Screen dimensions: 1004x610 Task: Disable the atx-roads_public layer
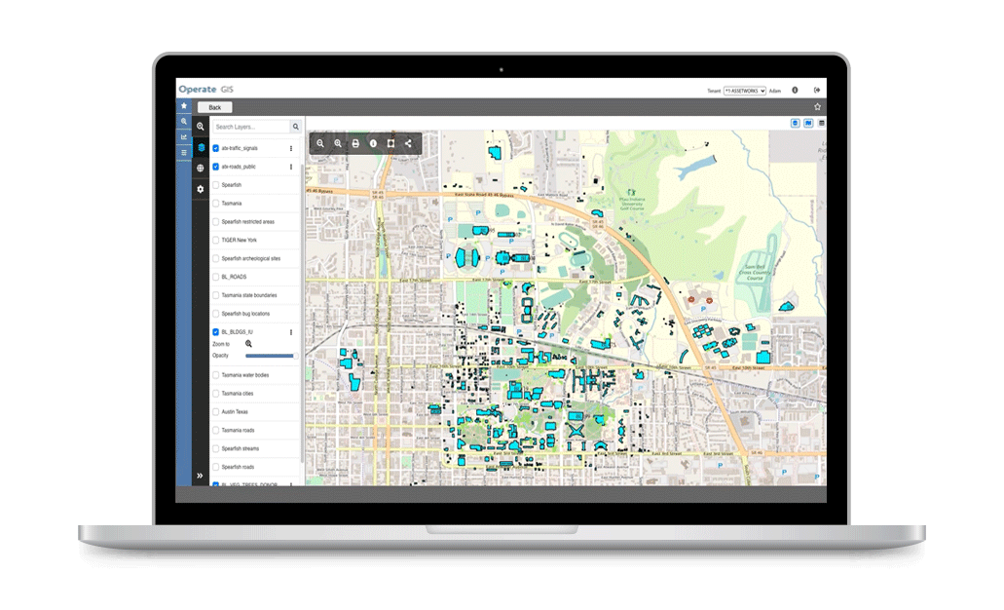coord(215,167)
